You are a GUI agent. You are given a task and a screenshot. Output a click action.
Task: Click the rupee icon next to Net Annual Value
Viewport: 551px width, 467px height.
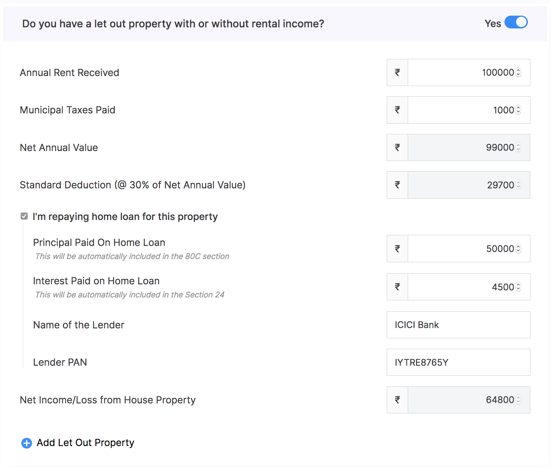coord(397,147)
